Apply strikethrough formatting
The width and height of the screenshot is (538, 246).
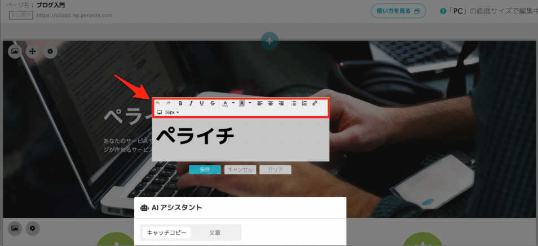click(212, 103)
